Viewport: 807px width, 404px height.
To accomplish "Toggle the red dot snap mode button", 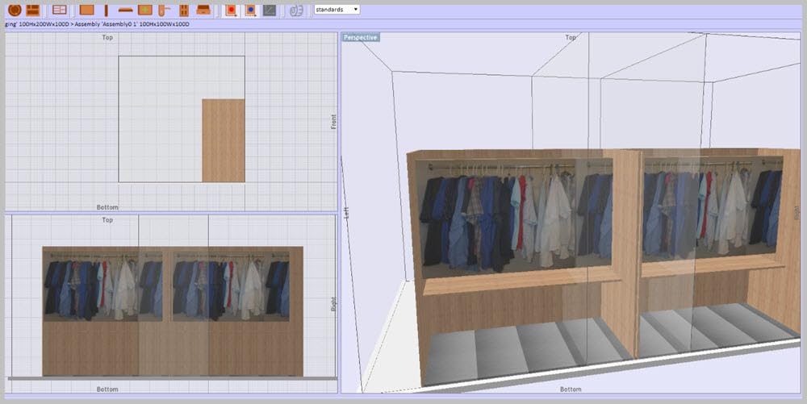I will [x=231, y=10].
